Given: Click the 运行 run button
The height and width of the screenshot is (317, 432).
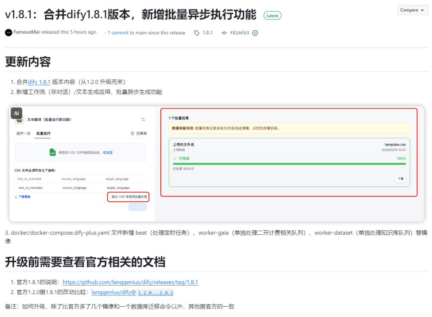Looking at the screenshot, I should [138, 207].
